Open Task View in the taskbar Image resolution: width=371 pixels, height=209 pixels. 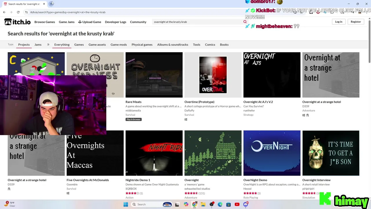point(177,204)
